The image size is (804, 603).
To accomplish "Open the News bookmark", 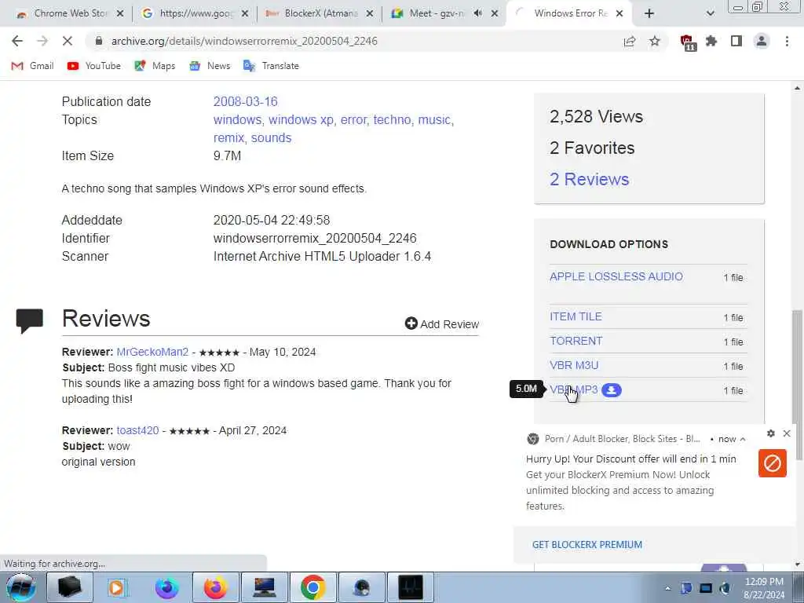I will (x=210, y=66).
